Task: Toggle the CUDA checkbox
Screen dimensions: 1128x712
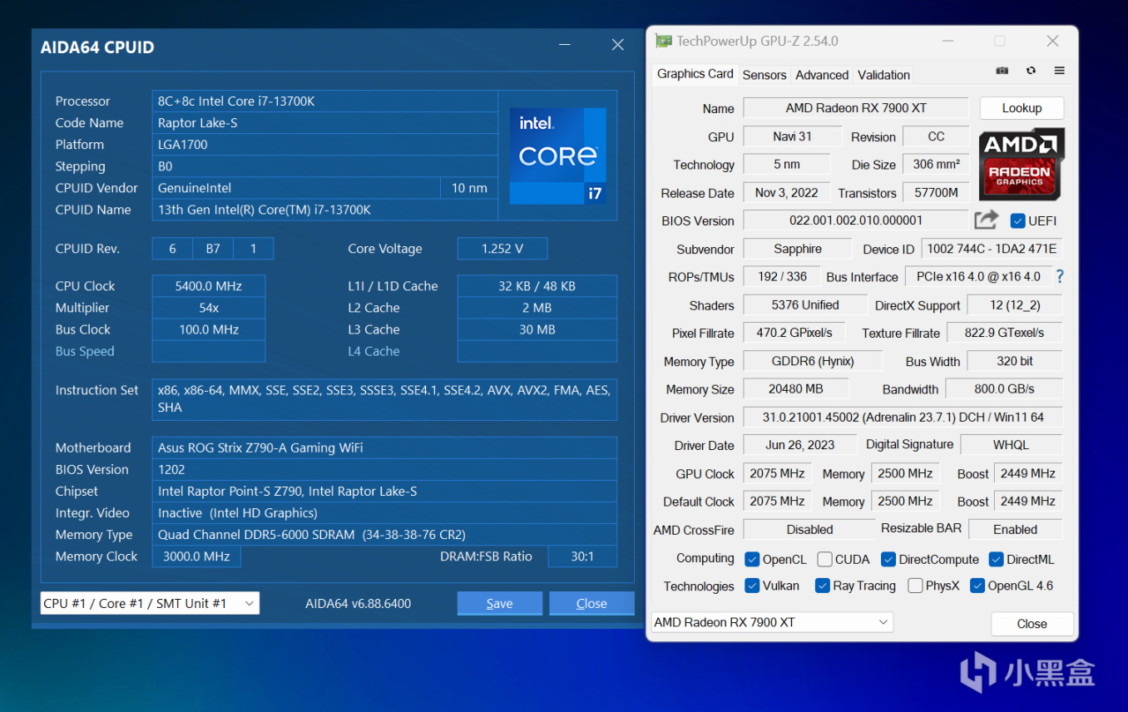Action: click(824, 560)
